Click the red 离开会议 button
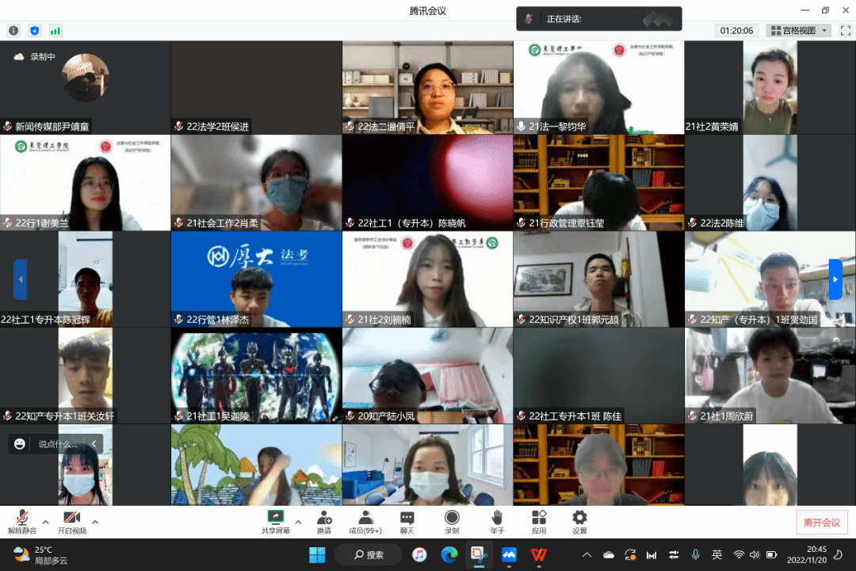This screenshot has height=571, width=856. [x=821, y=522]
